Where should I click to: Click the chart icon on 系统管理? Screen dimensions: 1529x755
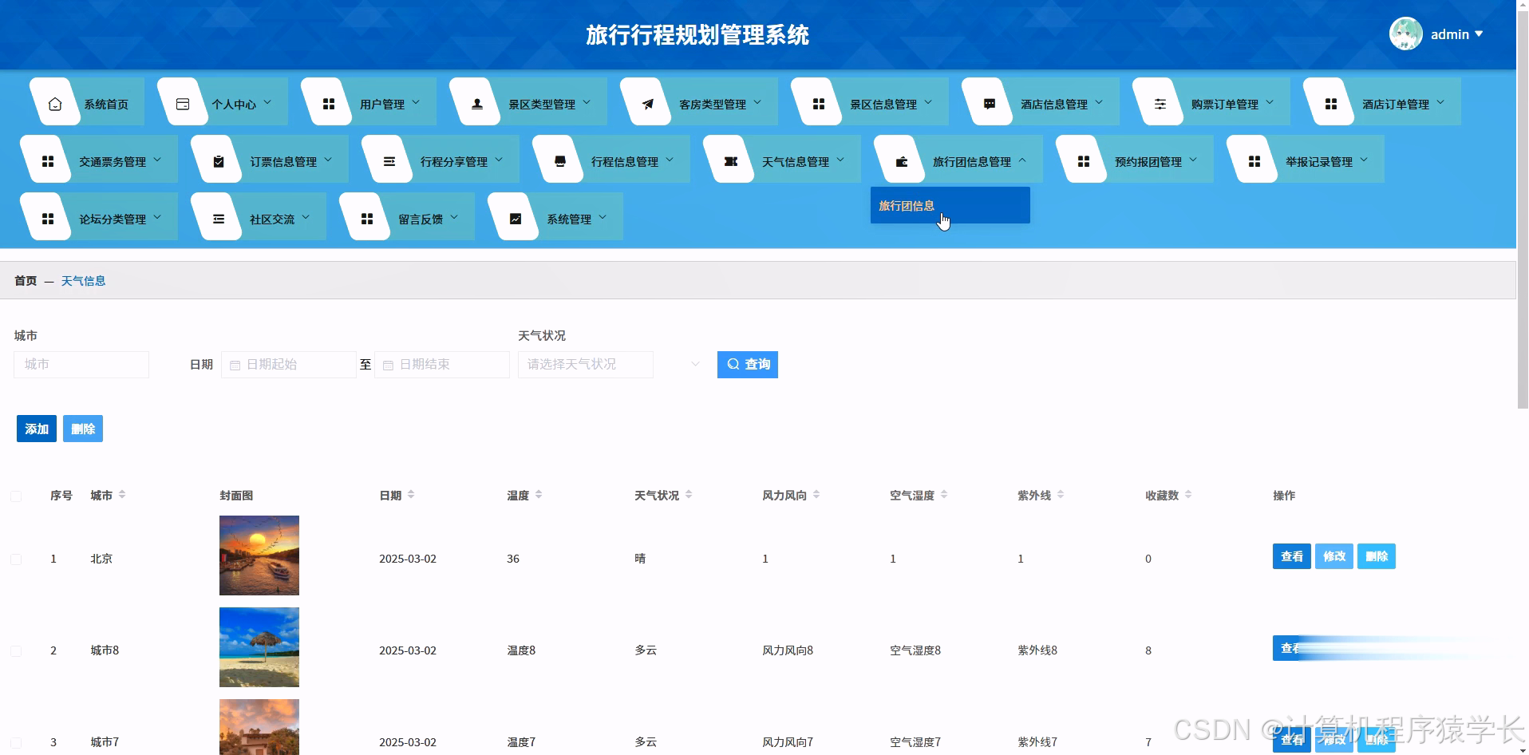coord(516,216)
